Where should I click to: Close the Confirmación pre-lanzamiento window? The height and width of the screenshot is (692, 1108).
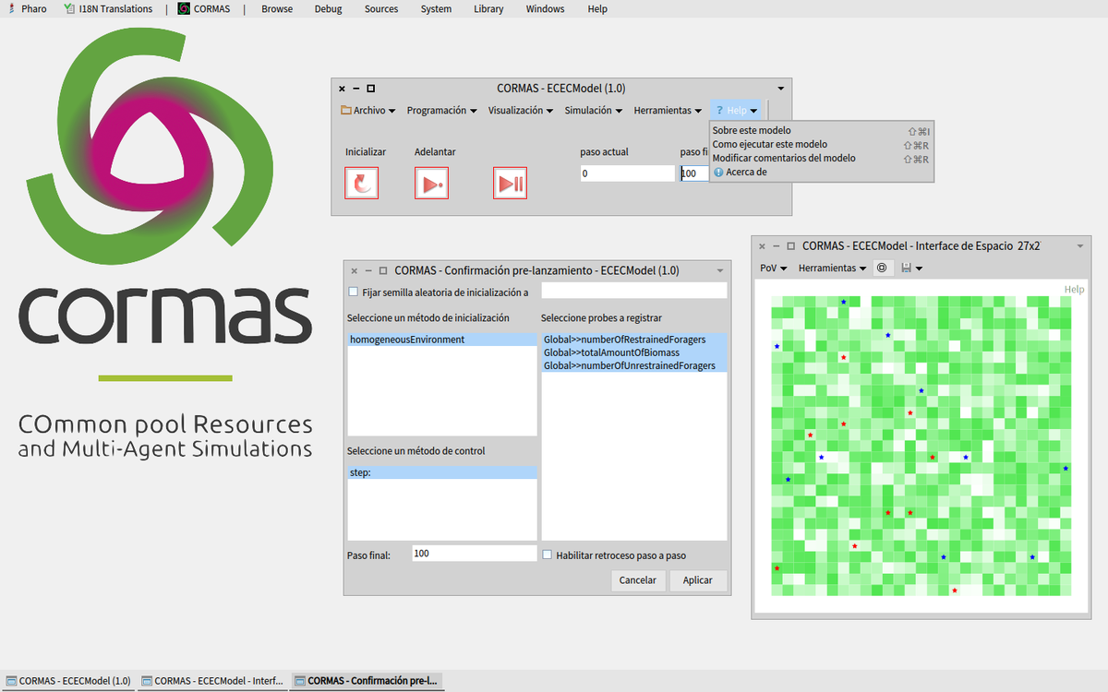tap(354, 271)
